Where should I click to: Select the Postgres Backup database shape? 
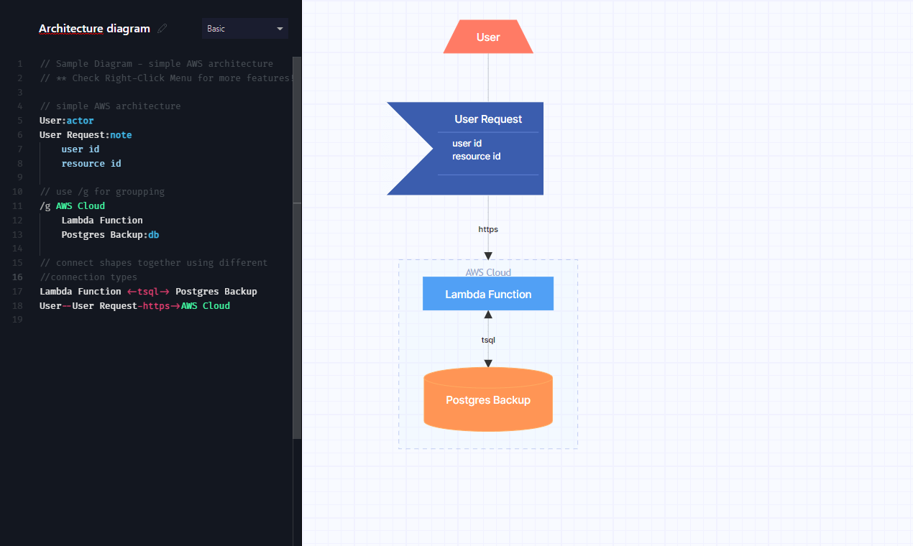[488, 399]
